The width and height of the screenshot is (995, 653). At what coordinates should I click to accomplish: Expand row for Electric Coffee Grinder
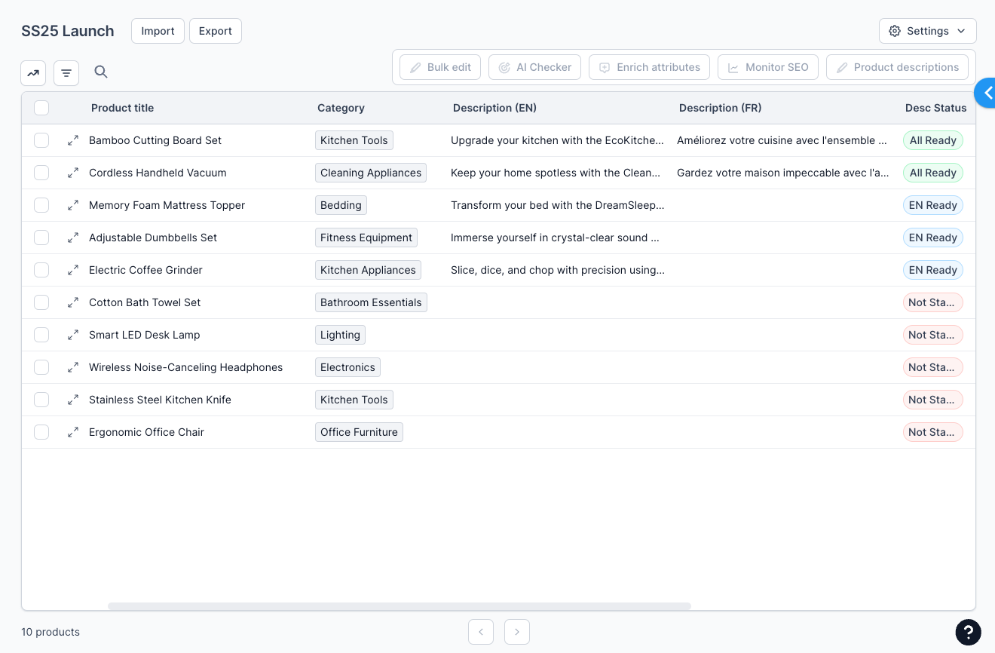[x=73, y=270]
